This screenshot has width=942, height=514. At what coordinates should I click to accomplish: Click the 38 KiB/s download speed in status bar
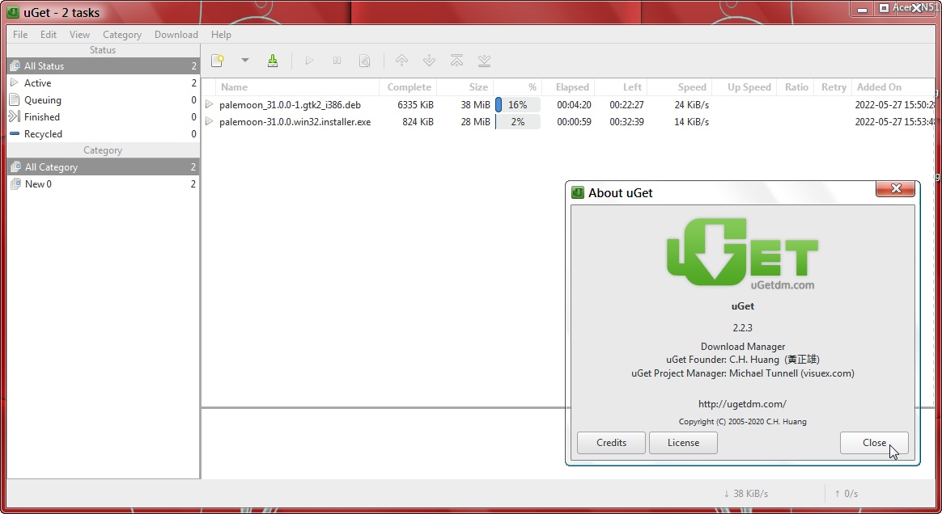point(745,494)
